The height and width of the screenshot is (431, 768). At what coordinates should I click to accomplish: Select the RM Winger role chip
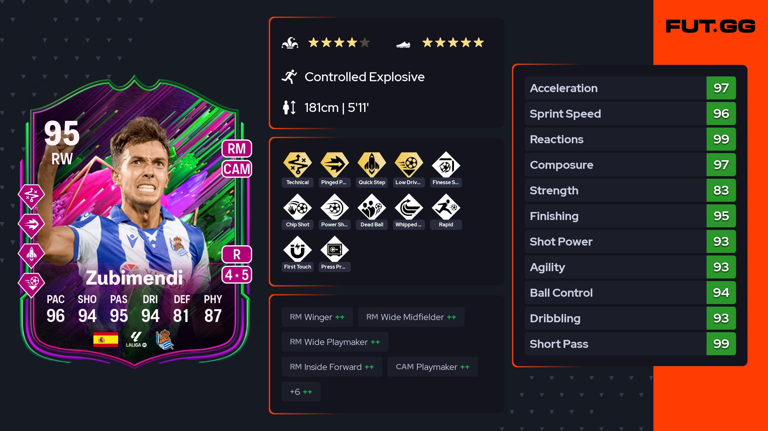(317, 317)
